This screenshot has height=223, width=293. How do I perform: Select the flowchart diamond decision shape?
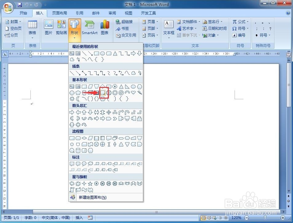(x=84, y=138)
